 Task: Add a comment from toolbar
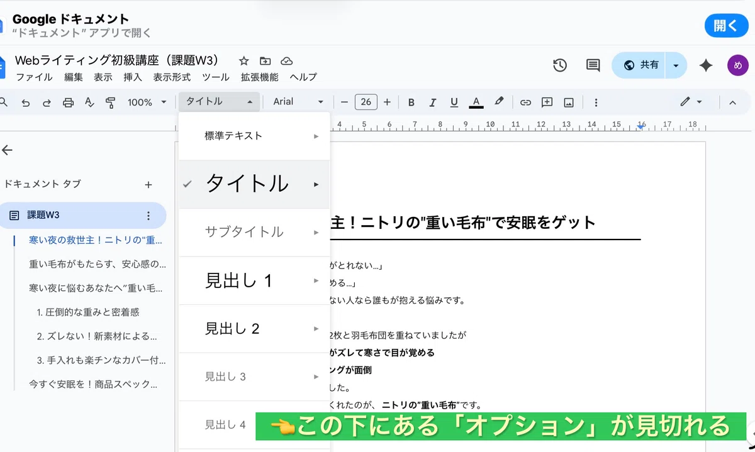pyautogui.click(x=547, y=102)
